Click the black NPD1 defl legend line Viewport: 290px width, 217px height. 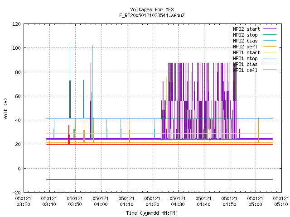[270, 70]
